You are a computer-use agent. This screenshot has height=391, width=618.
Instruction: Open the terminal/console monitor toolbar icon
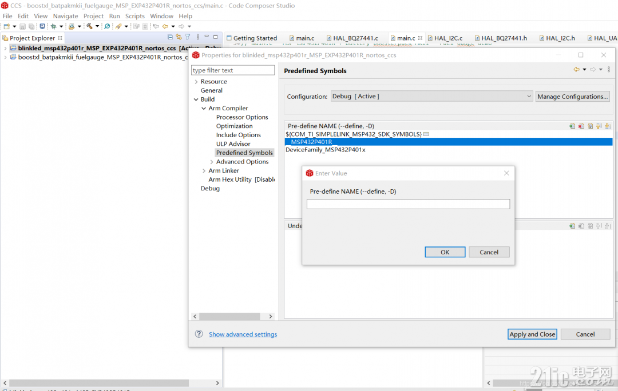42,26
